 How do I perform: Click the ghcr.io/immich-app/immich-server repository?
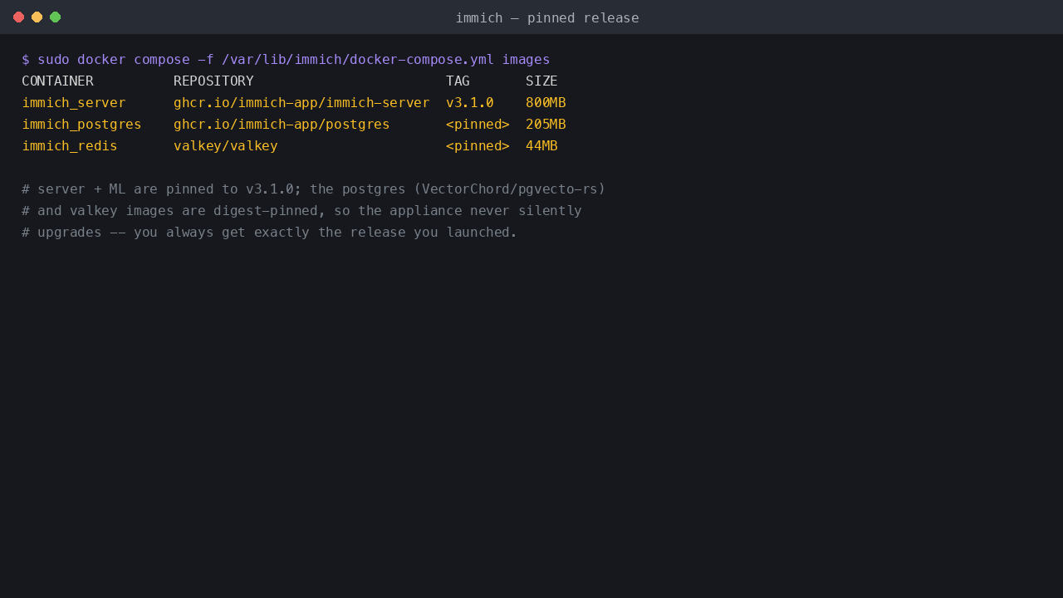[x=301, y=103]
